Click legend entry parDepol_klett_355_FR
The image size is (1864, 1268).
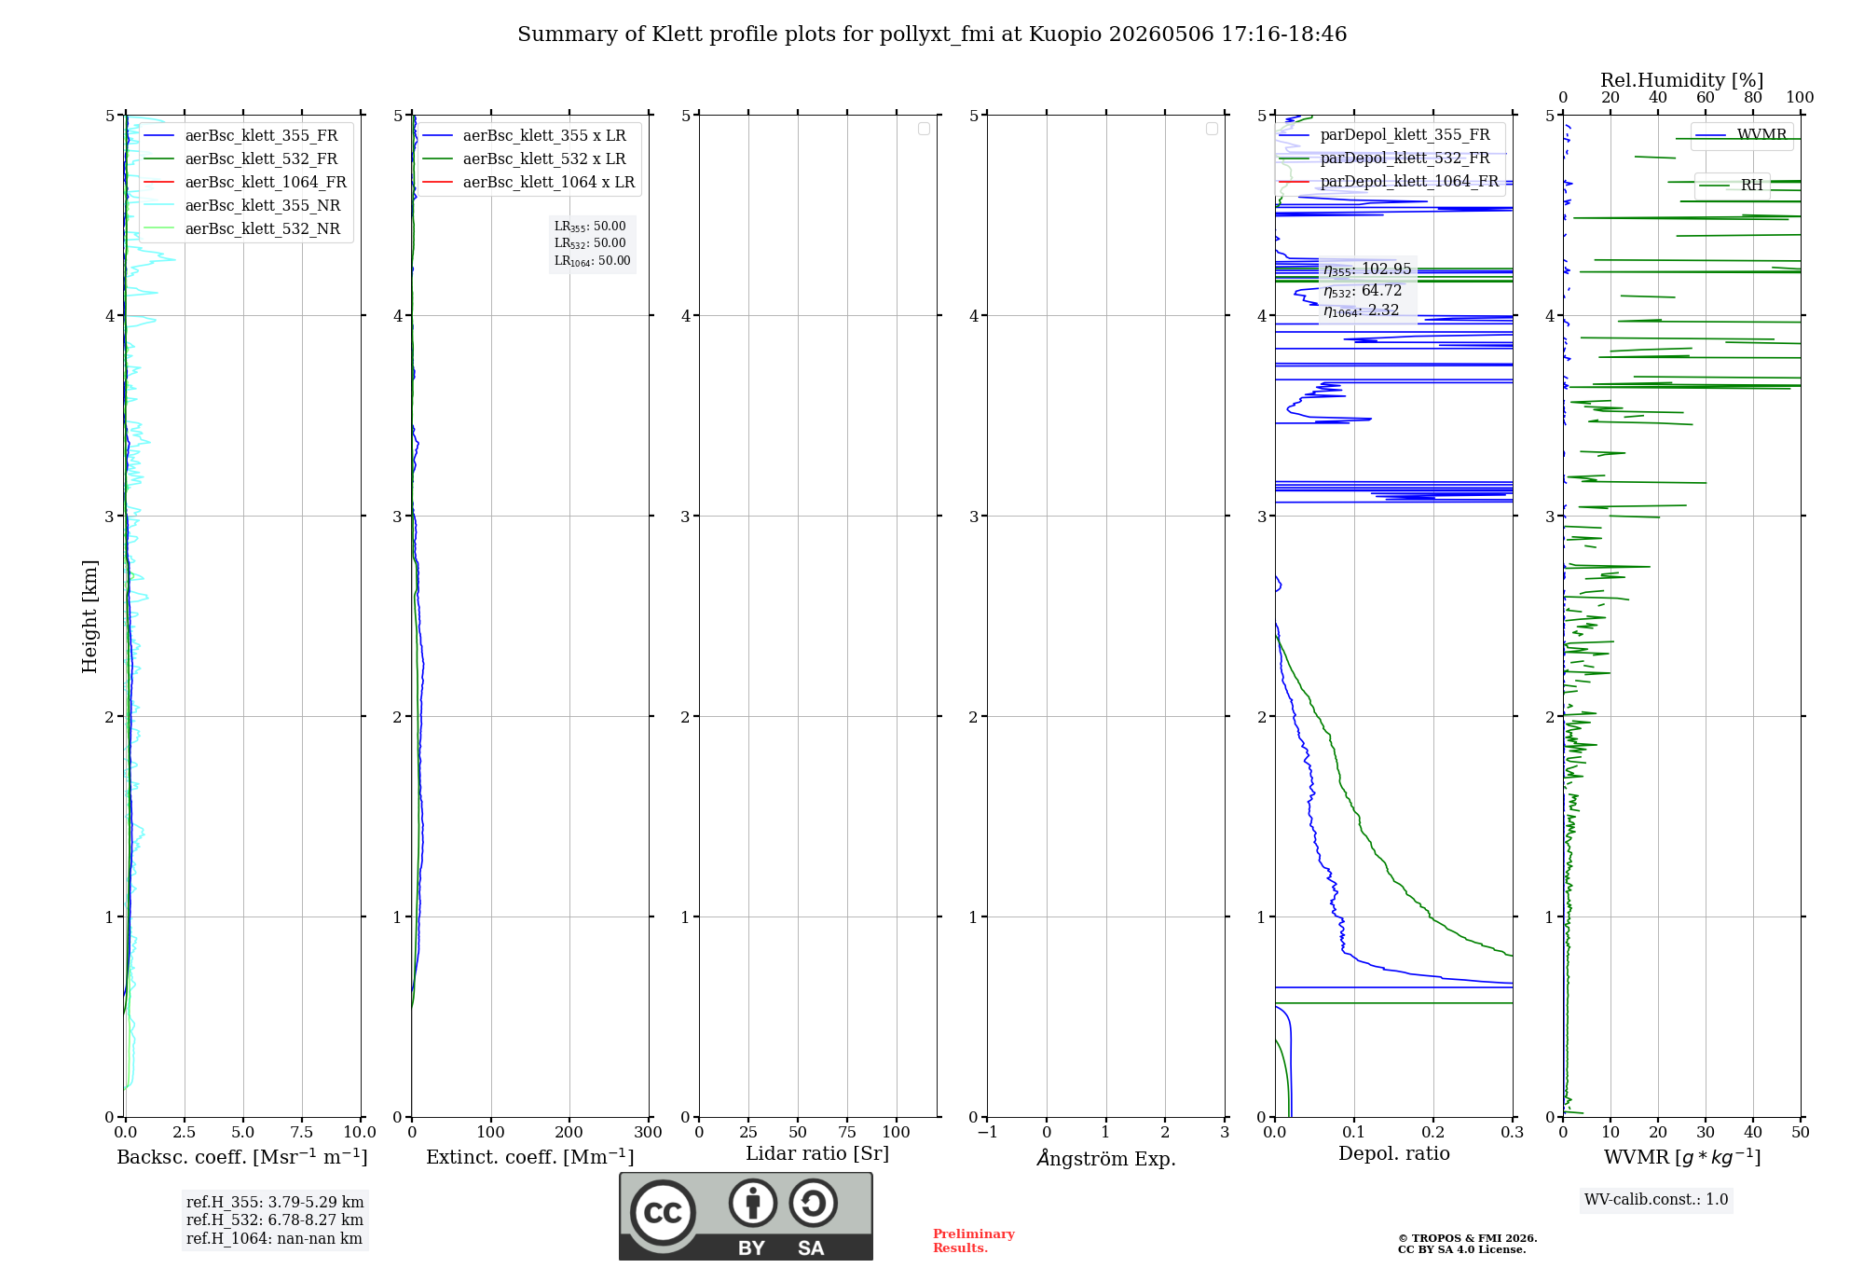tap(1386, 135)
